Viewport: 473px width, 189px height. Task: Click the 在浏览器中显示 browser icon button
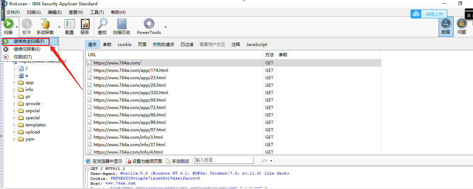pyautogui.click(x=104, y=161)
